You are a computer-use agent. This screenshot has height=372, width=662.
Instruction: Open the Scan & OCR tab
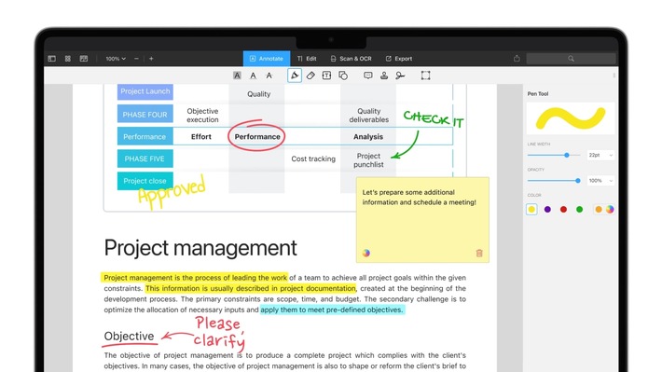352,59
